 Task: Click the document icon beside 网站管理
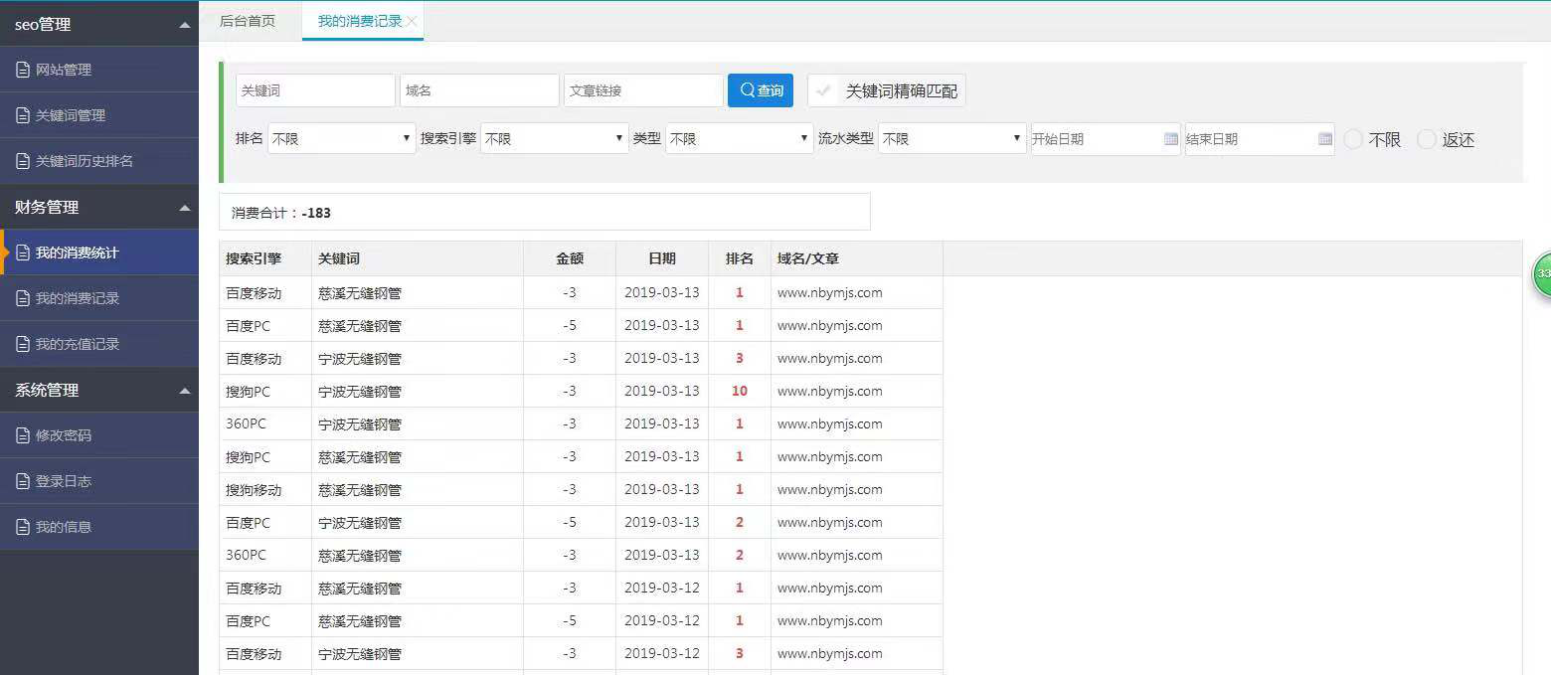pos(23,70)
